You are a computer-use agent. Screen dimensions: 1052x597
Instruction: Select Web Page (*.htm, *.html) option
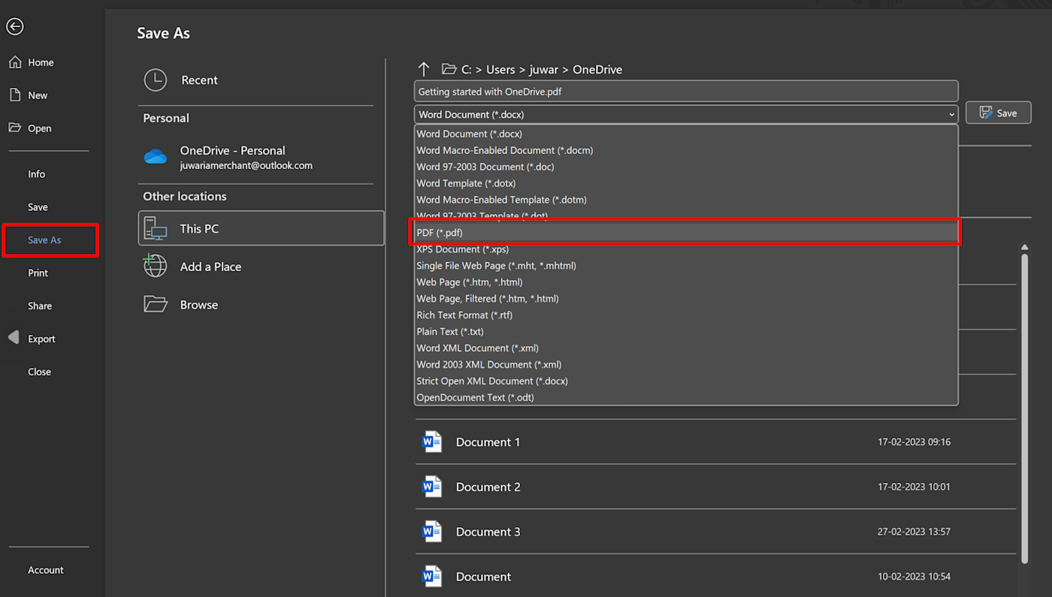tap(686, 282)
